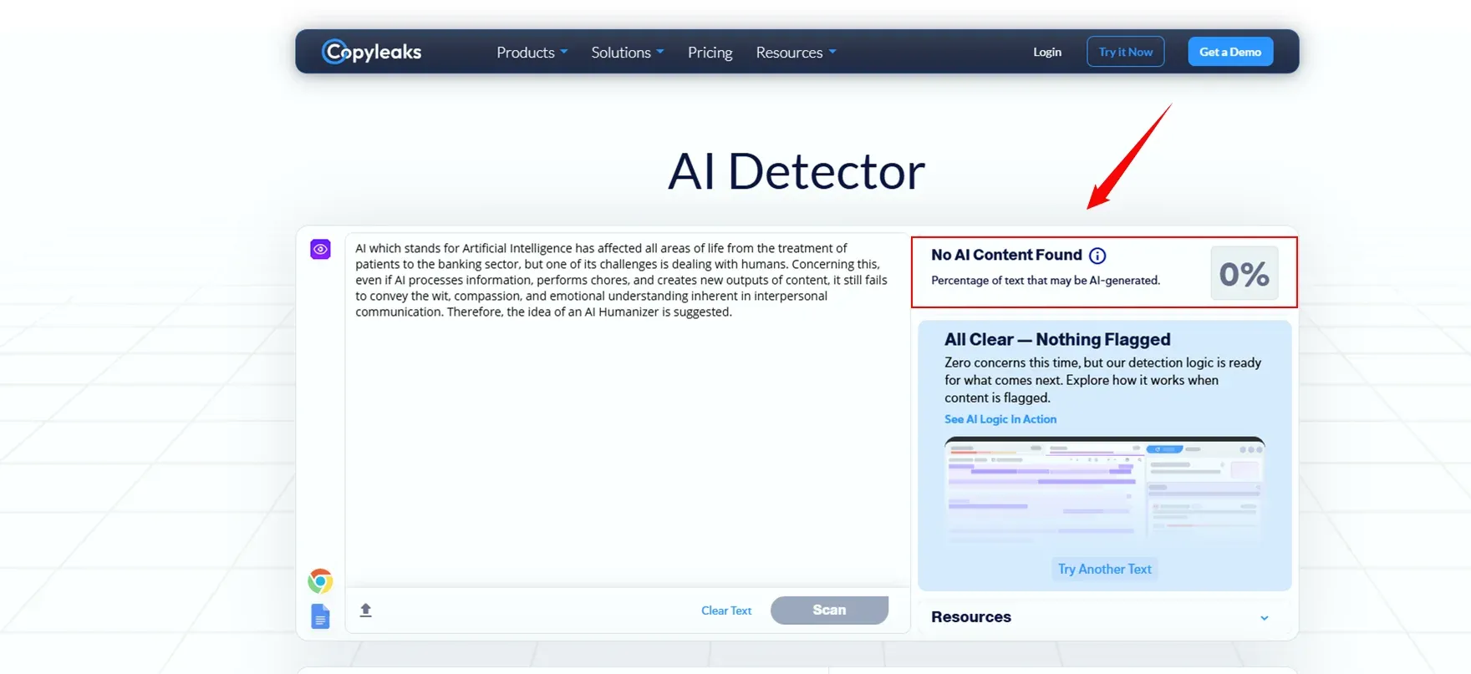1471x674 pixels.
Task: Click the purple eye icon
Action: (x=320, y=249)
